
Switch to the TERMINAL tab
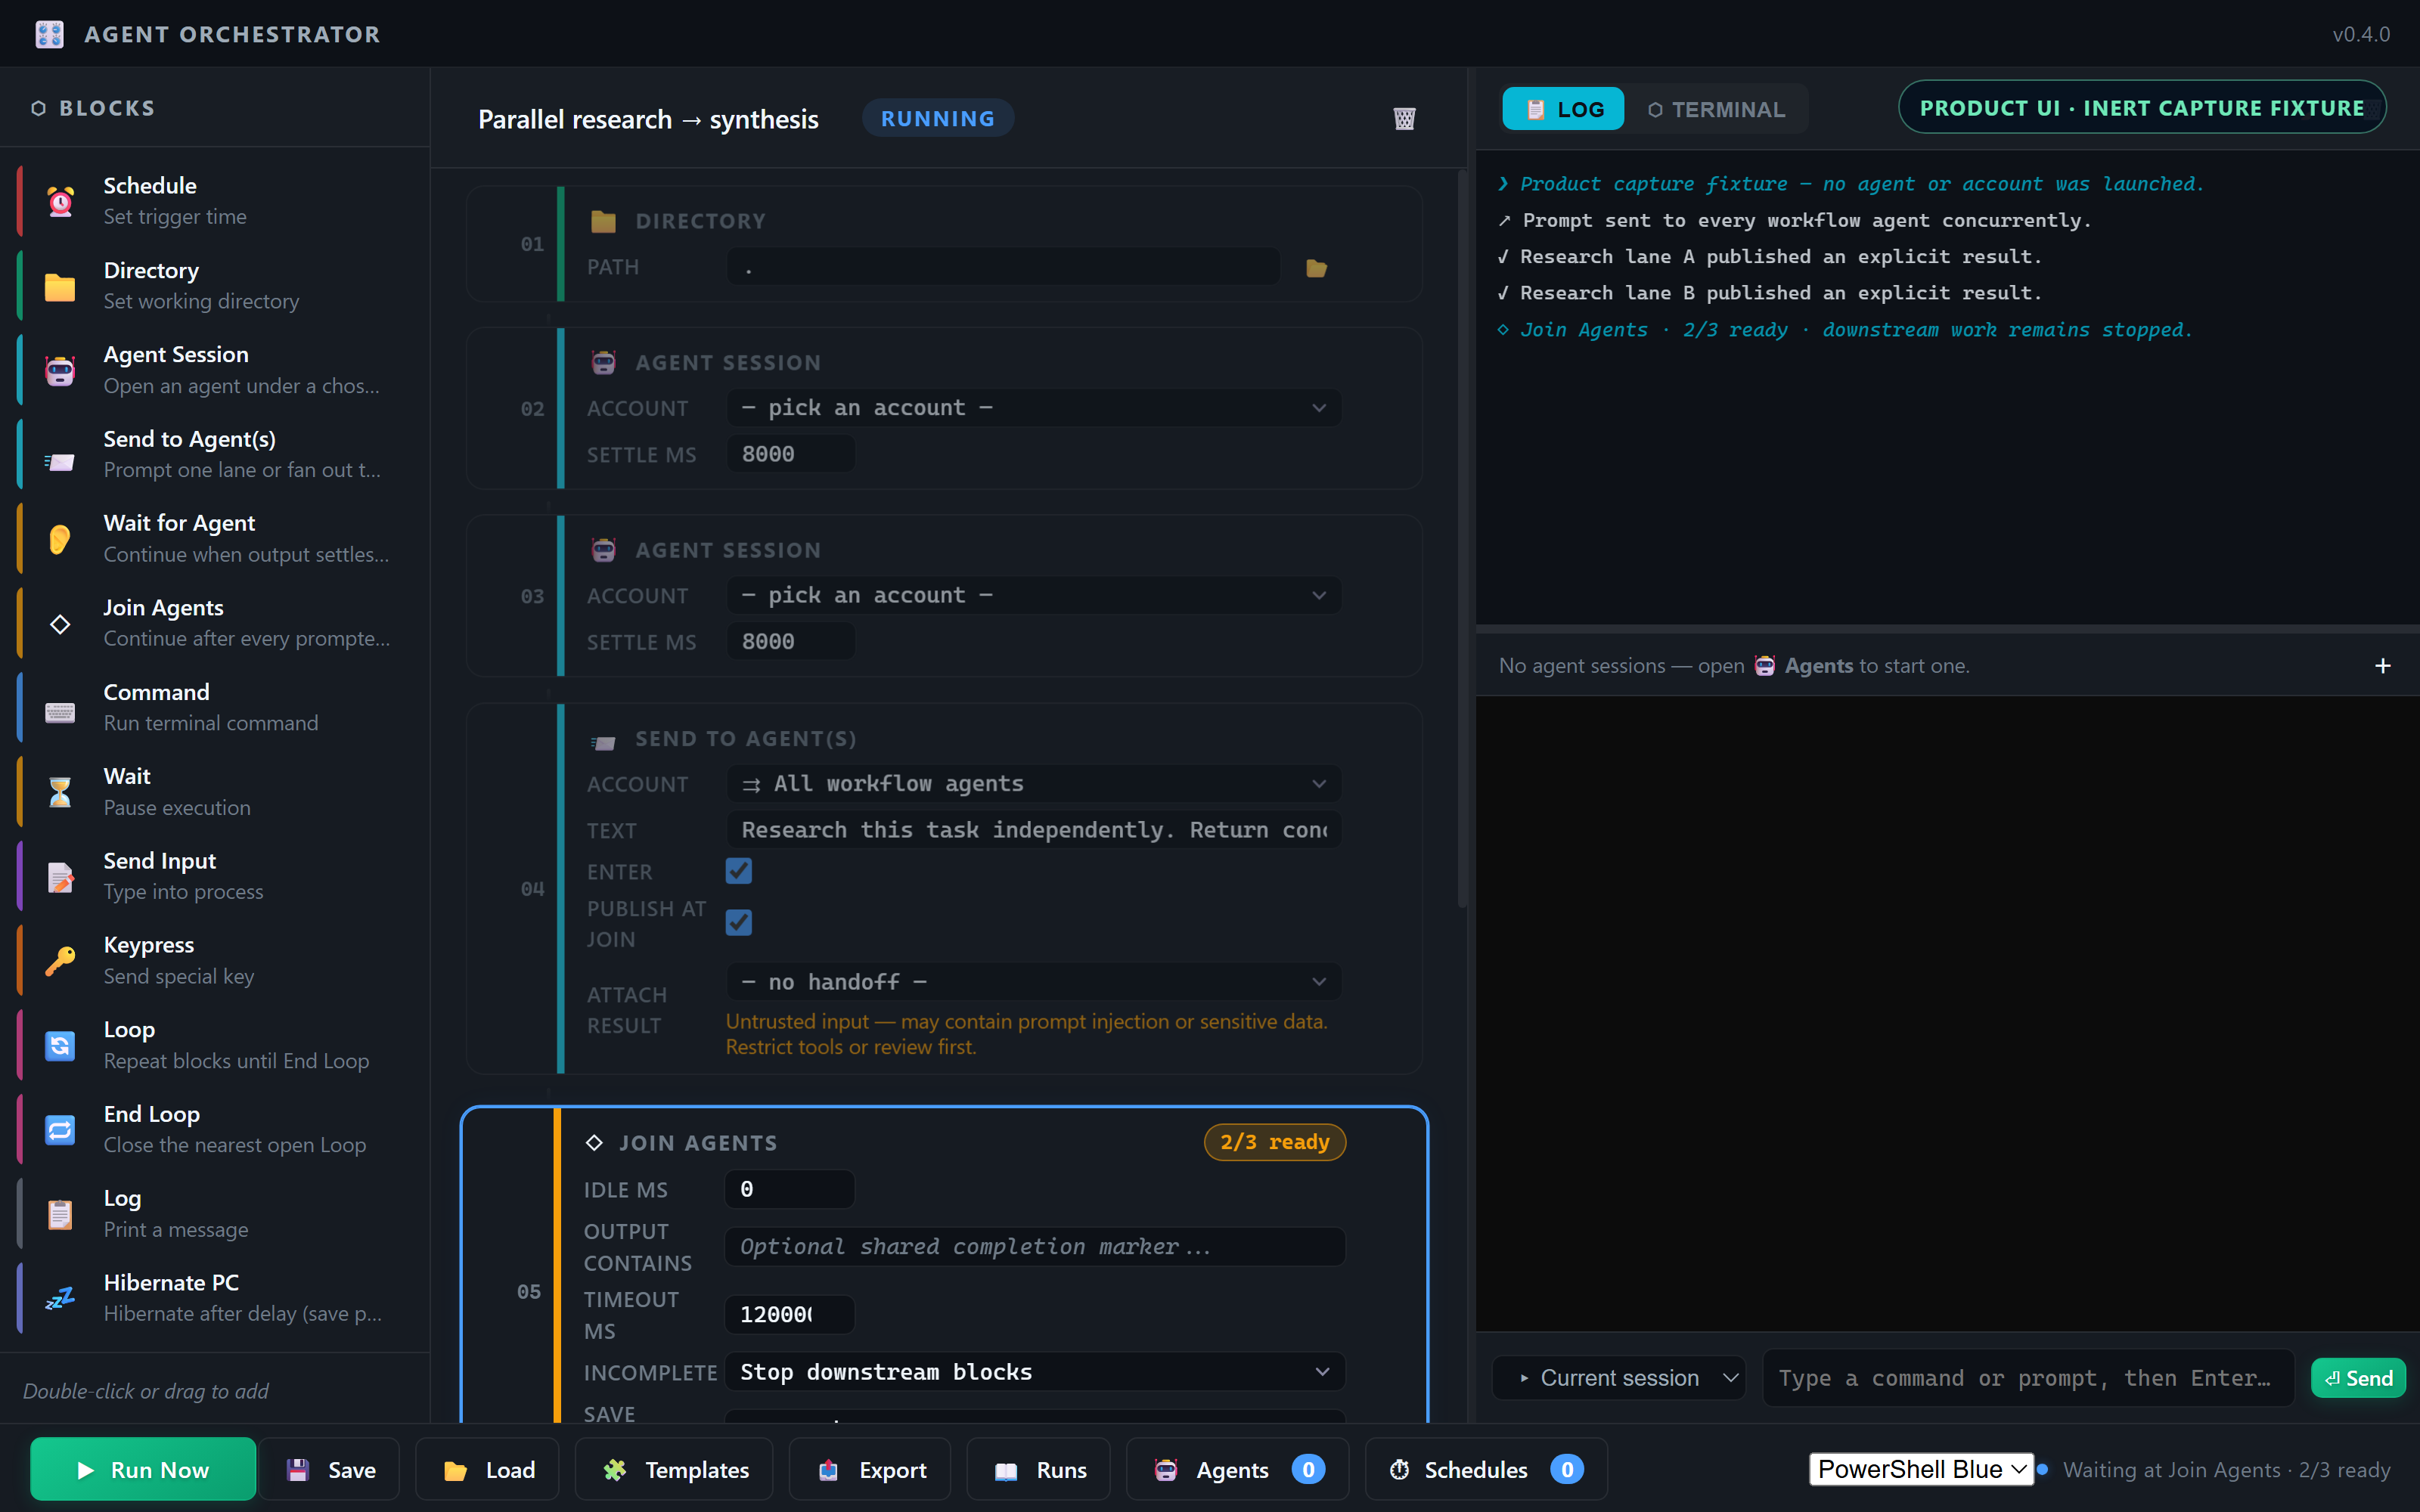1716,109
